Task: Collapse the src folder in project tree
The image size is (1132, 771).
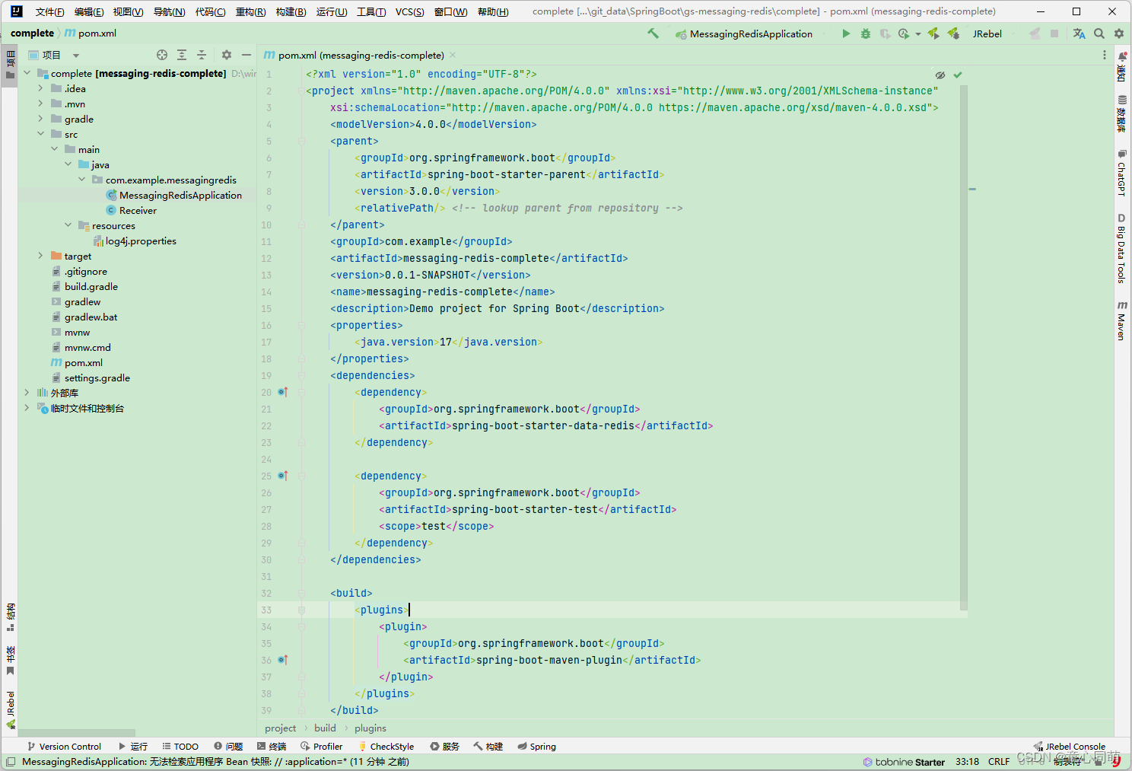Action: 40,134
